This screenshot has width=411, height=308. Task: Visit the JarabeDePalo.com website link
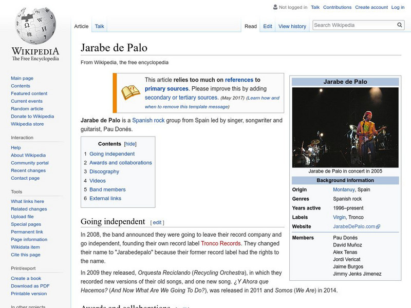point(354,226)
